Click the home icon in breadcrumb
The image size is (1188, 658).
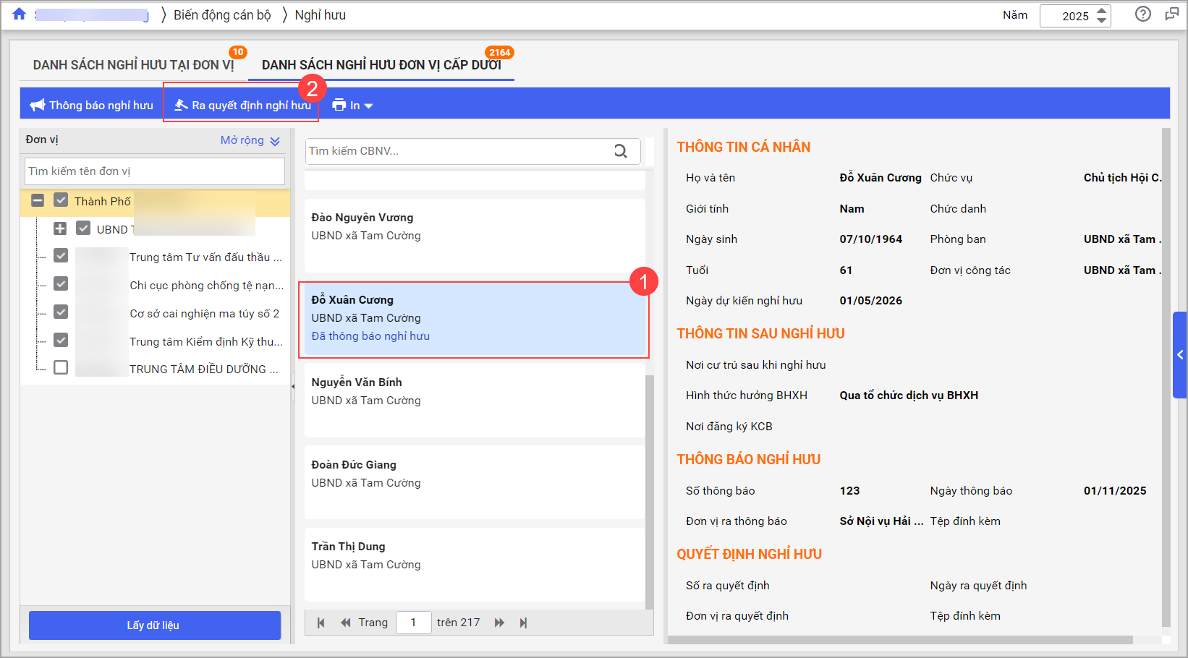tap(20, 14)
